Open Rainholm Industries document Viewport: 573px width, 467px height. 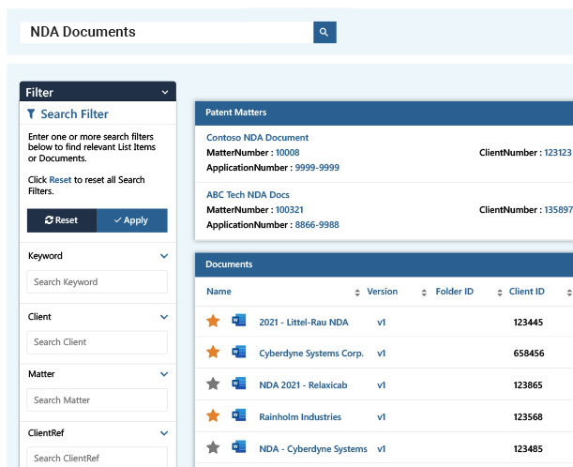(300, 417)
